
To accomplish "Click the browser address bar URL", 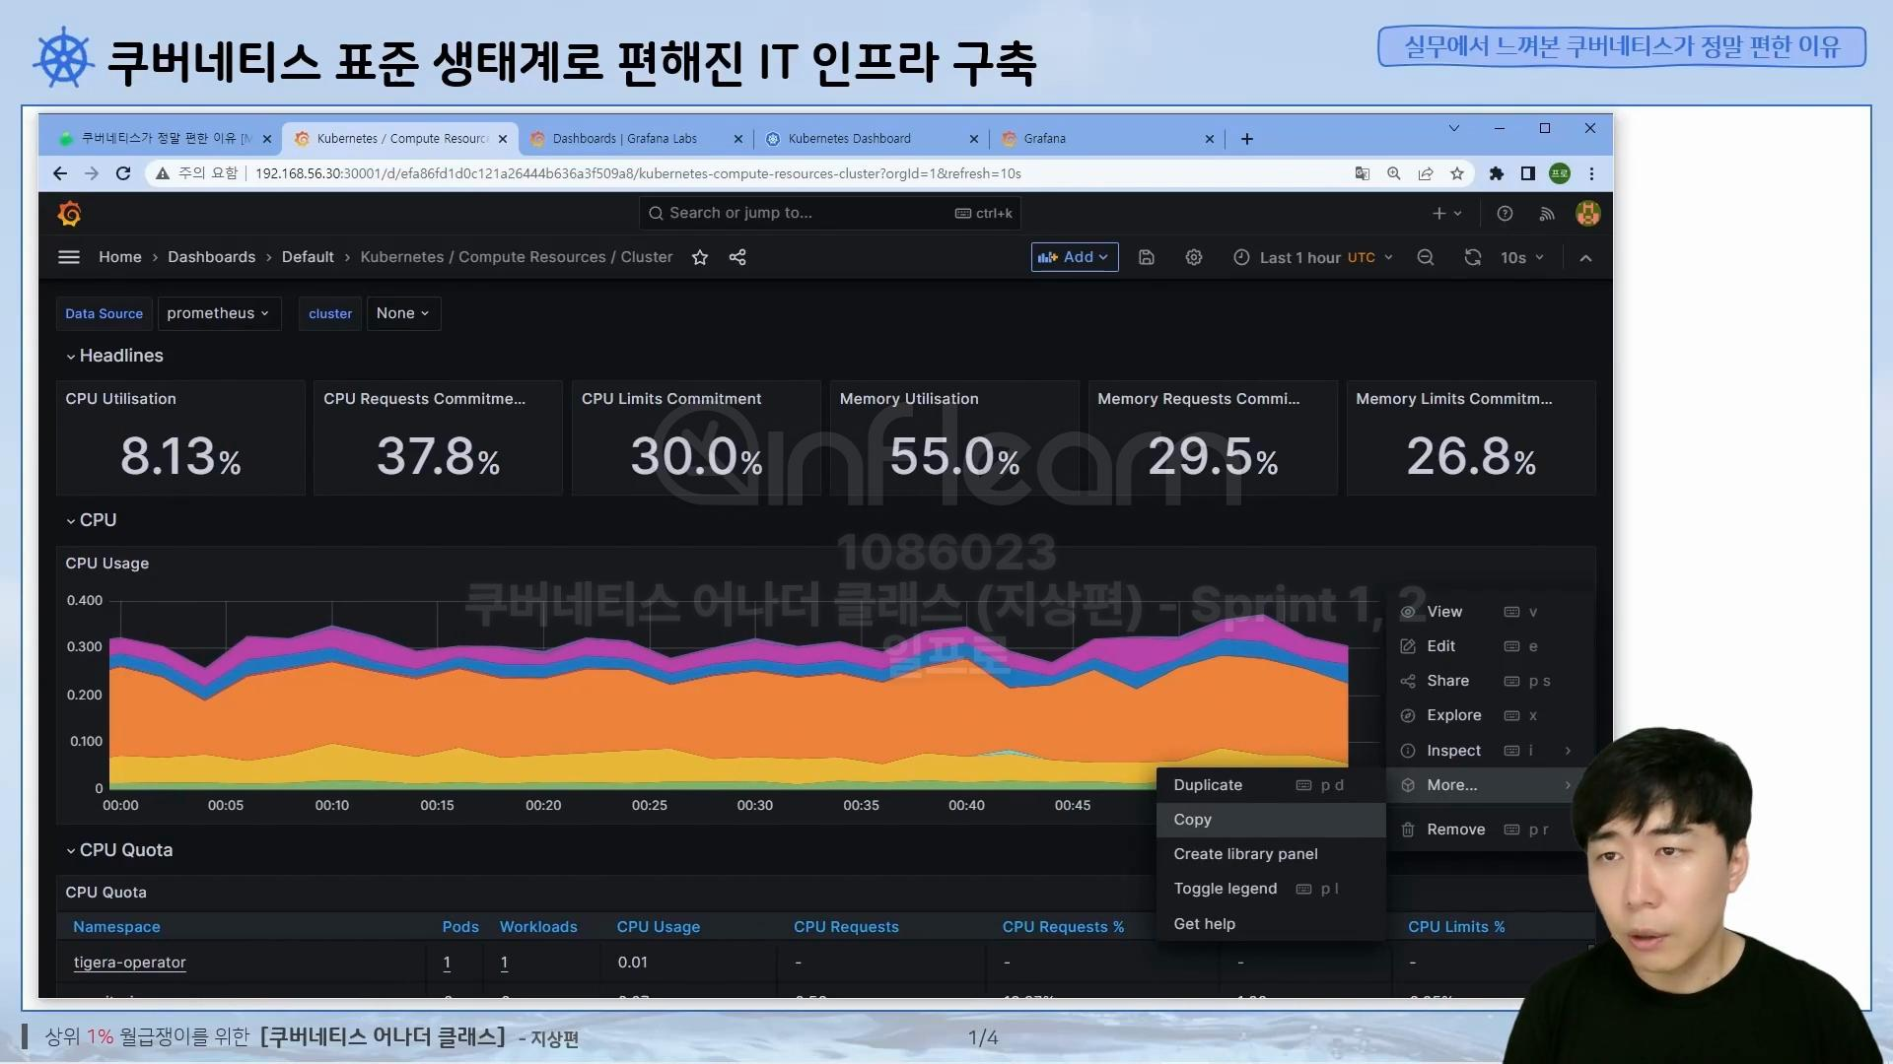I will click(x=638, y=173).
